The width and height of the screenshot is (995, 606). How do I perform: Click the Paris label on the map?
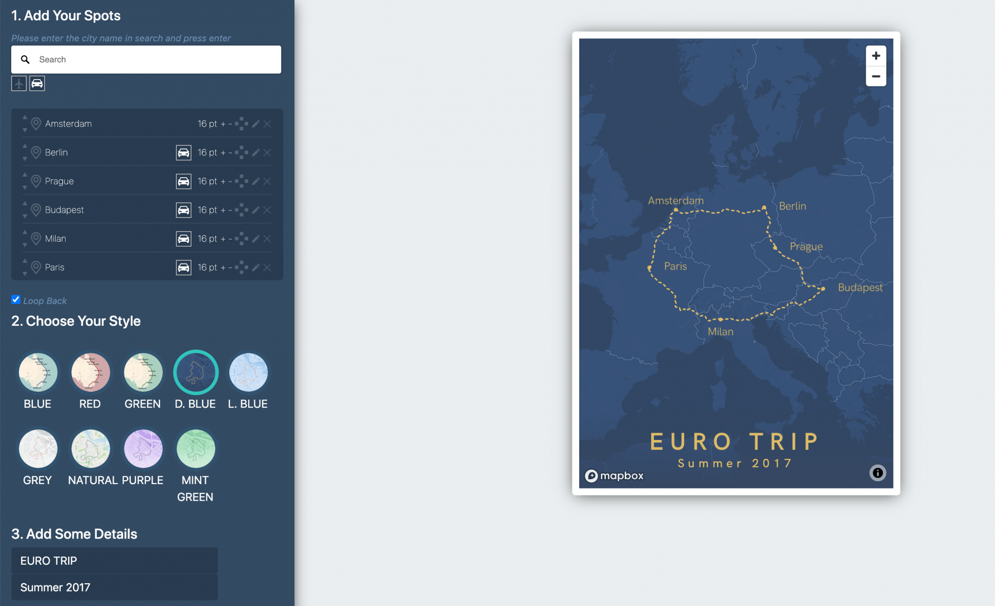675,266
